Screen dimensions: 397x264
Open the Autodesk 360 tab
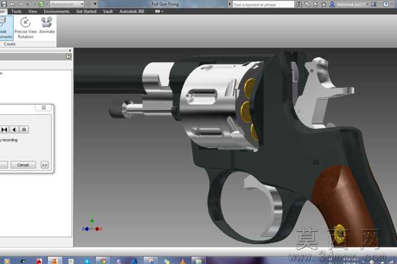(132, 11)
